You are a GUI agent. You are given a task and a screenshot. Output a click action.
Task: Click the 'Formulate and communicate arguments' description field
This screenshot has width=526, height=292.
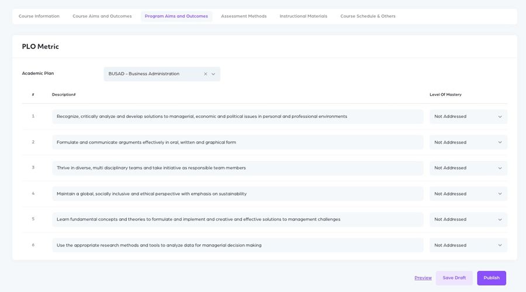click(237, 142)
